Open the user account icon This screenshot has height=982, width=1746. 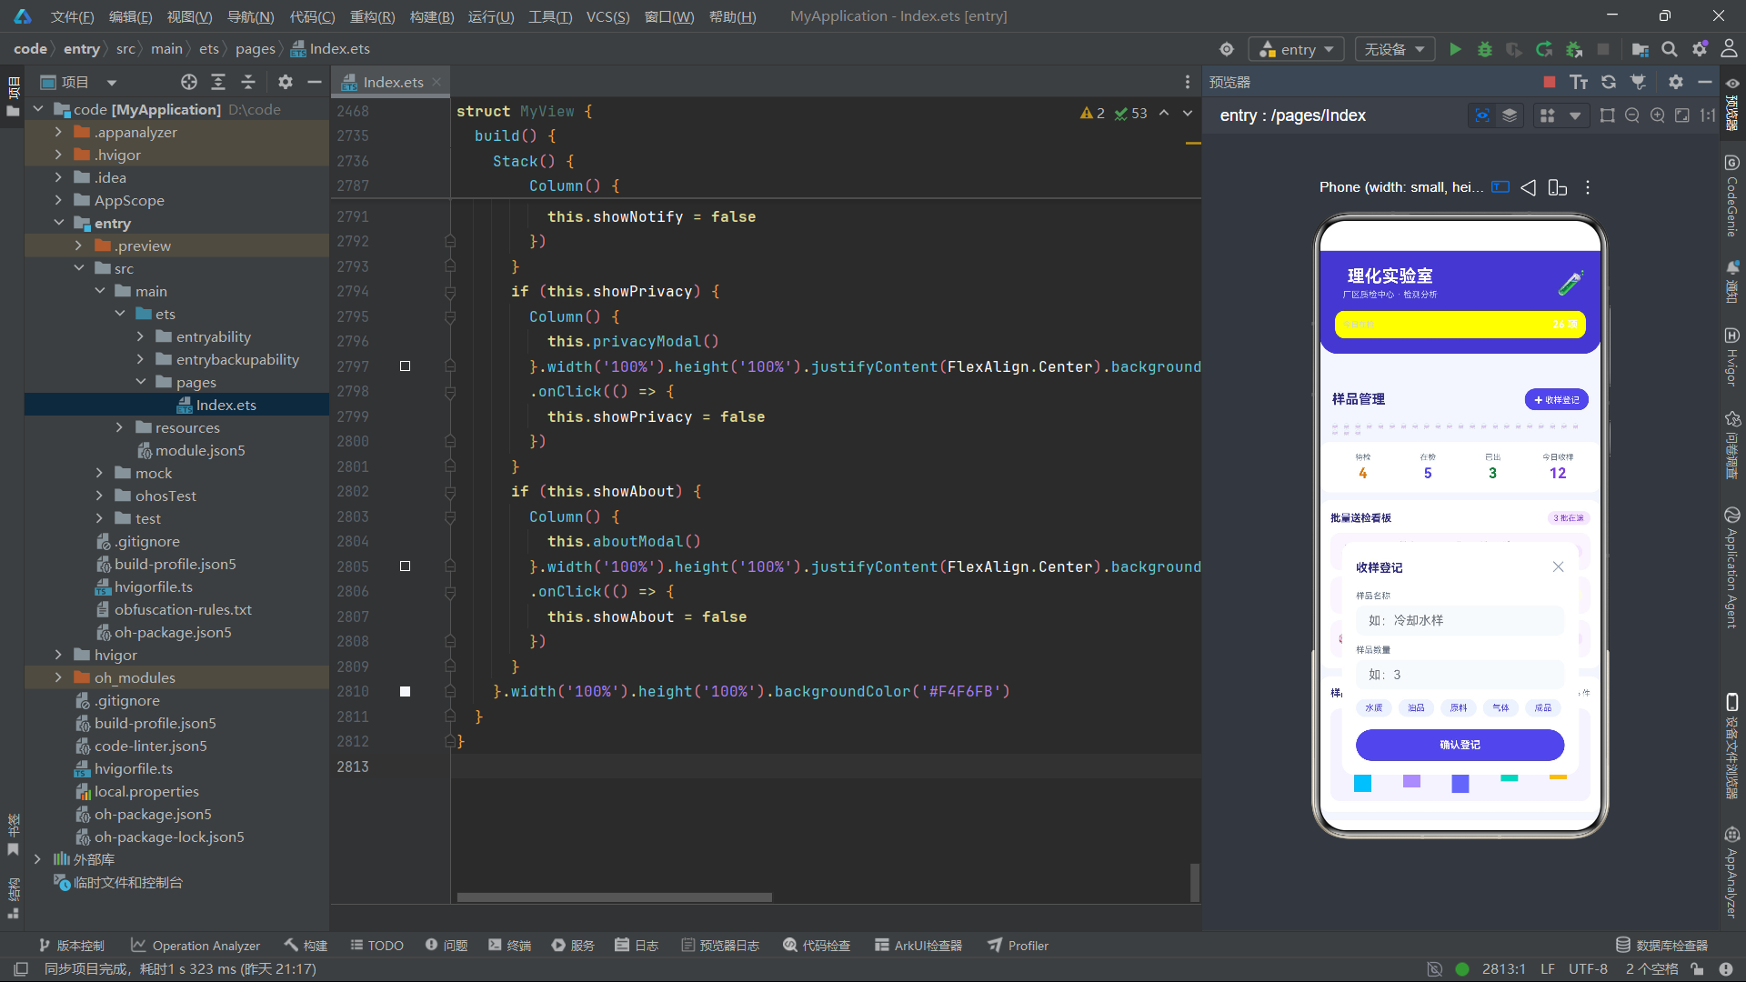pos(1729,49)
